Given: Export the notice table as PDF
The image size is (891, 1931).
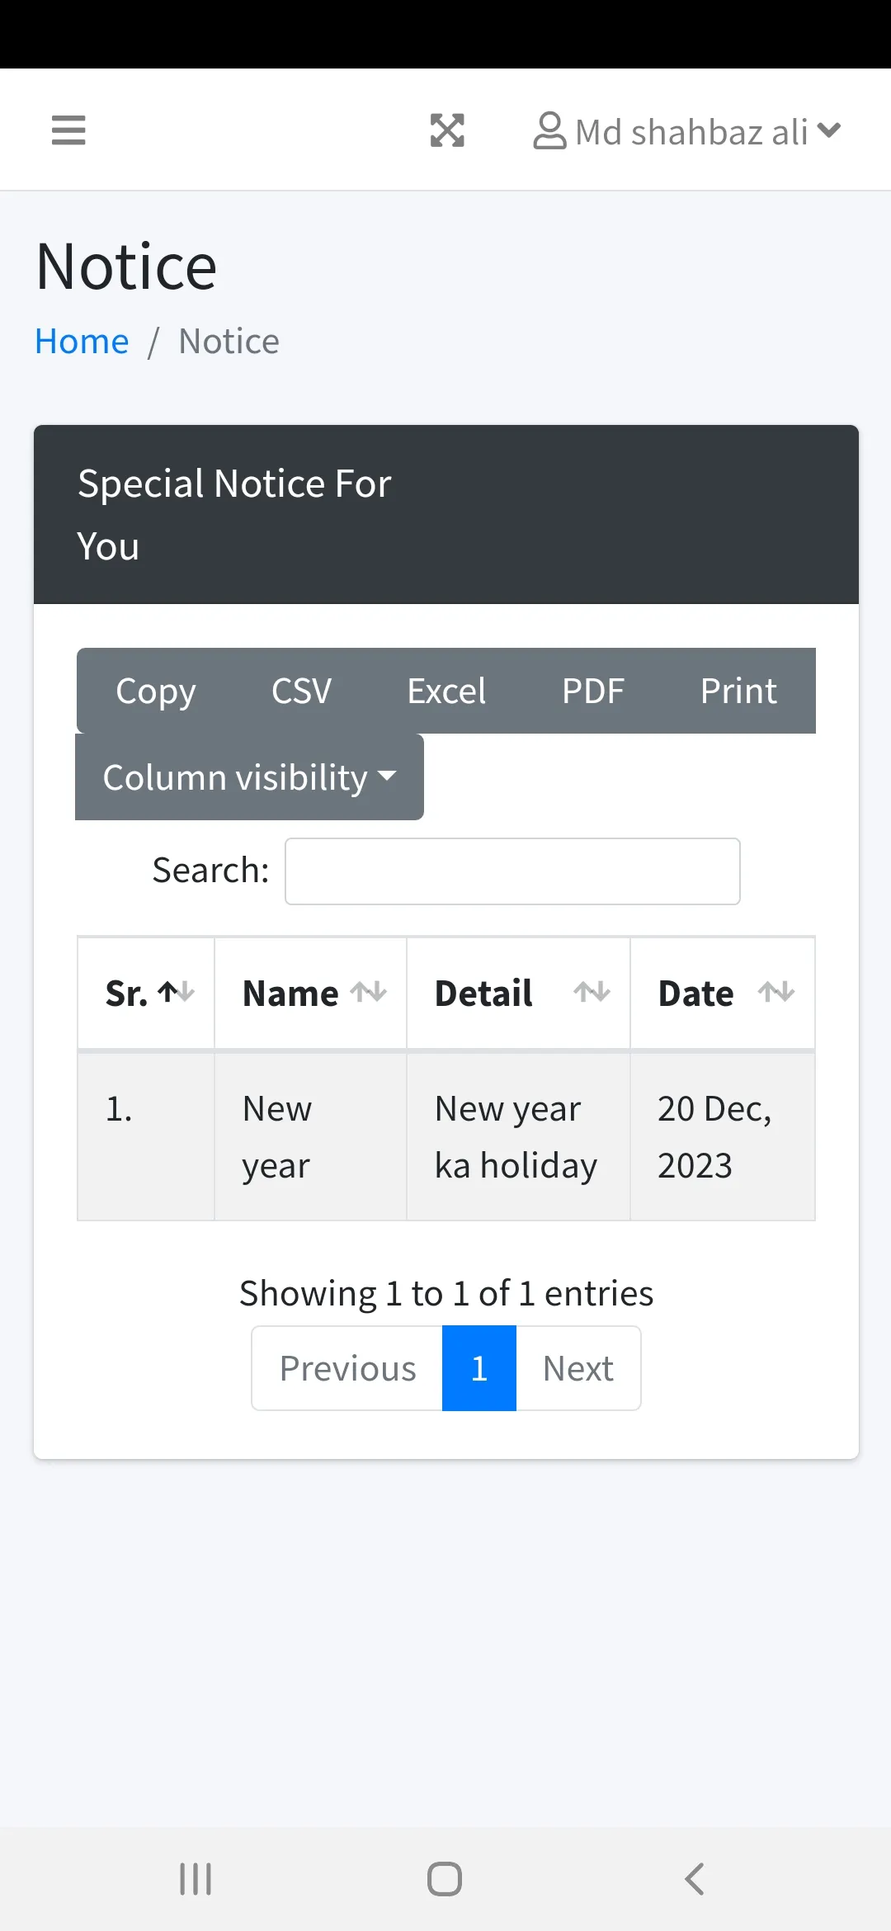Looking at the screenshot, I should coord(593,691).
